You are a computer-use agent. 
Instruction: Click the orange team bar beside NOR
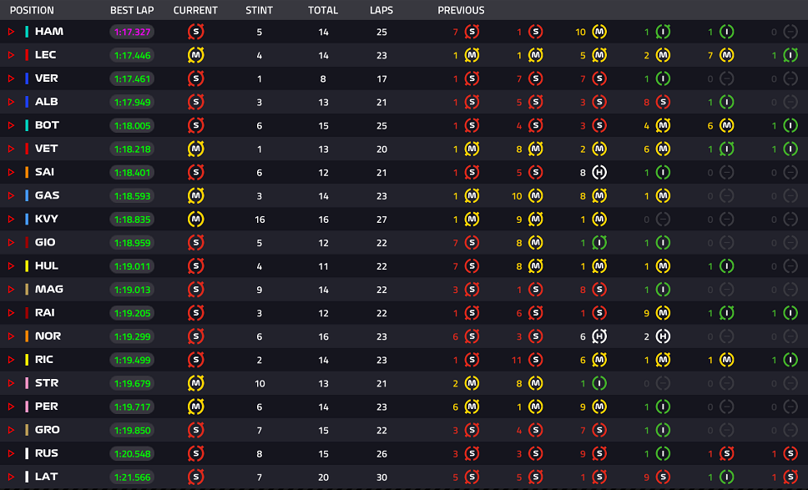click(27, 336)
